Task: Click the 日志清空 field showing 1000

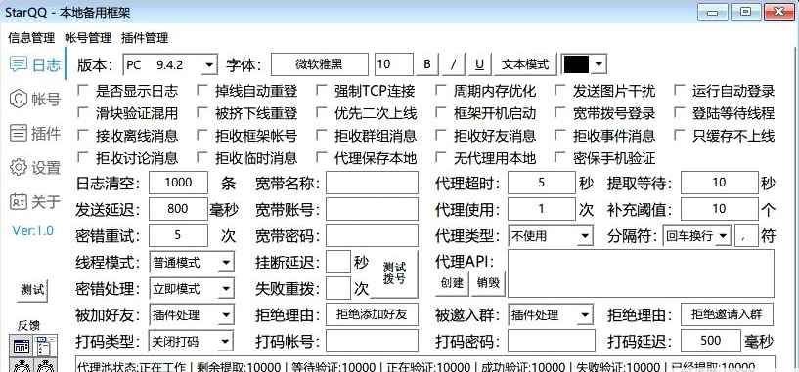Action: (178, 183)
